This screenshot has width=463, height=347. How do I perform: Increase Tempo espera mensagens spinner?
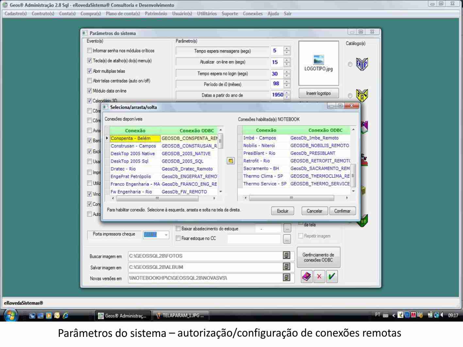pos(287,49)
